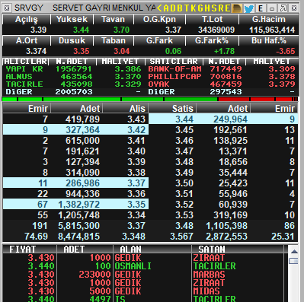The image size is (304, 302).
Task: Open the Twitter bird icon
Action: pos(249,8)
